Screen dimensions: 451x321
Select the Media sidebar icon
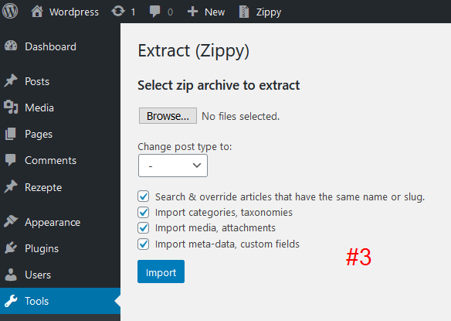click(11, 108)
